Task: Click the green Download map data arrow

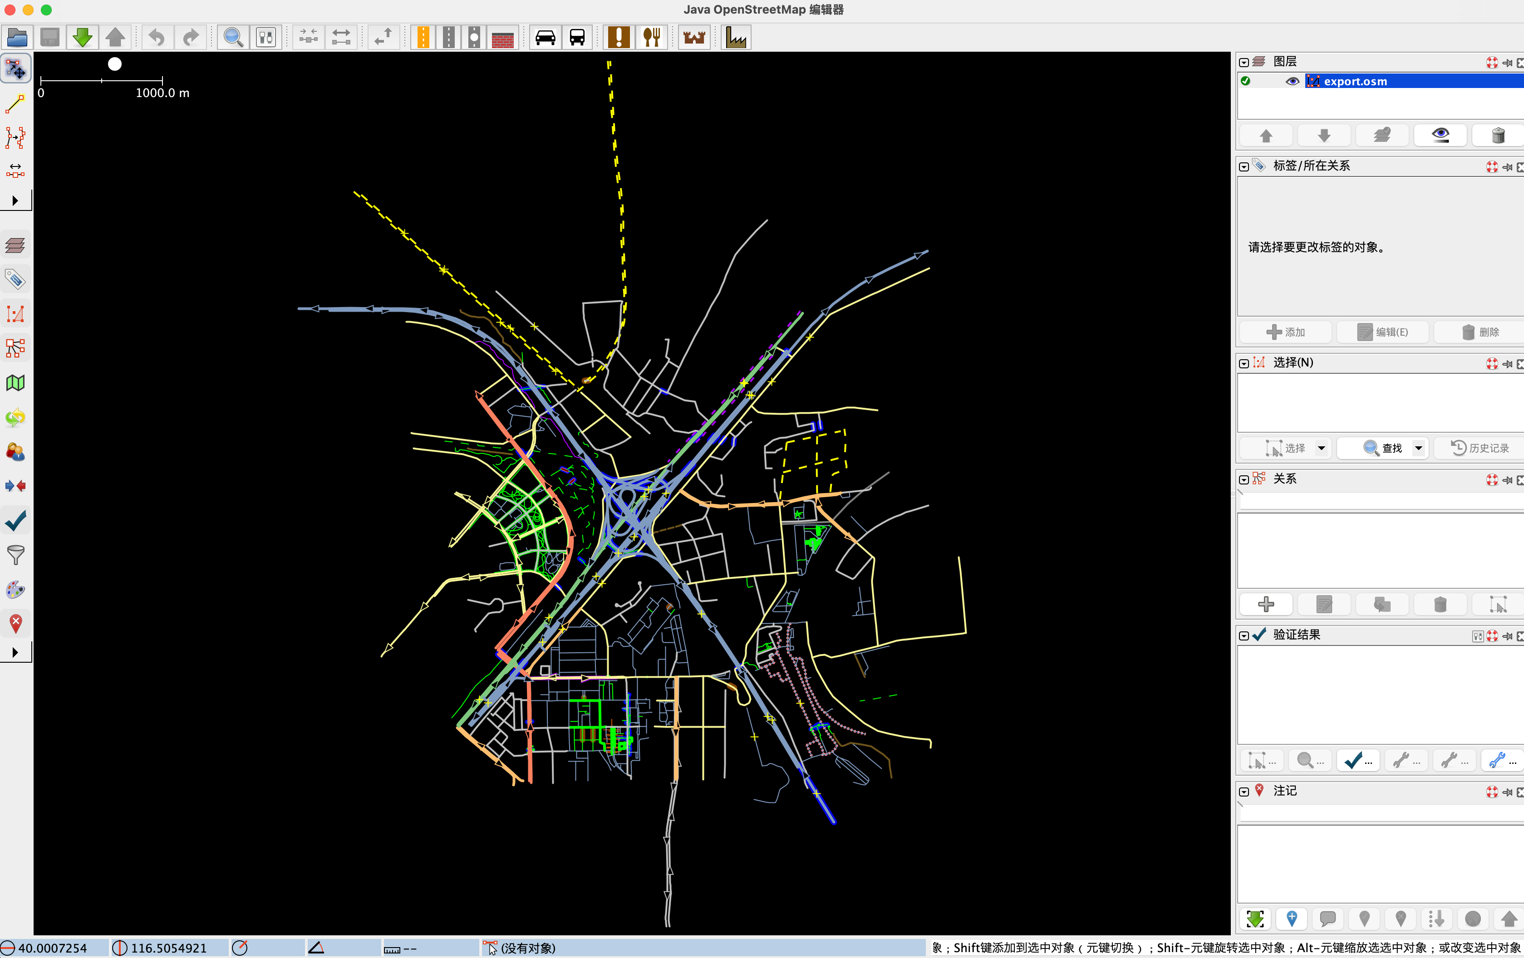Action: (82, 37)
